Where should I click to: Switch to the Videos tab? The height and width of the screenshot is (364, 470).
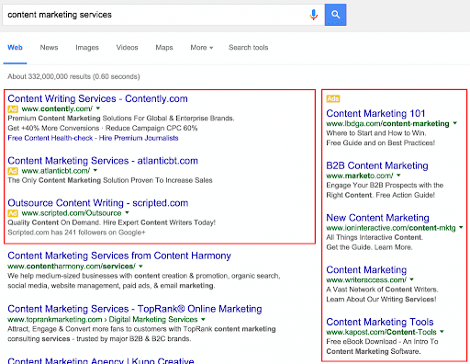(x=127, y=48)
